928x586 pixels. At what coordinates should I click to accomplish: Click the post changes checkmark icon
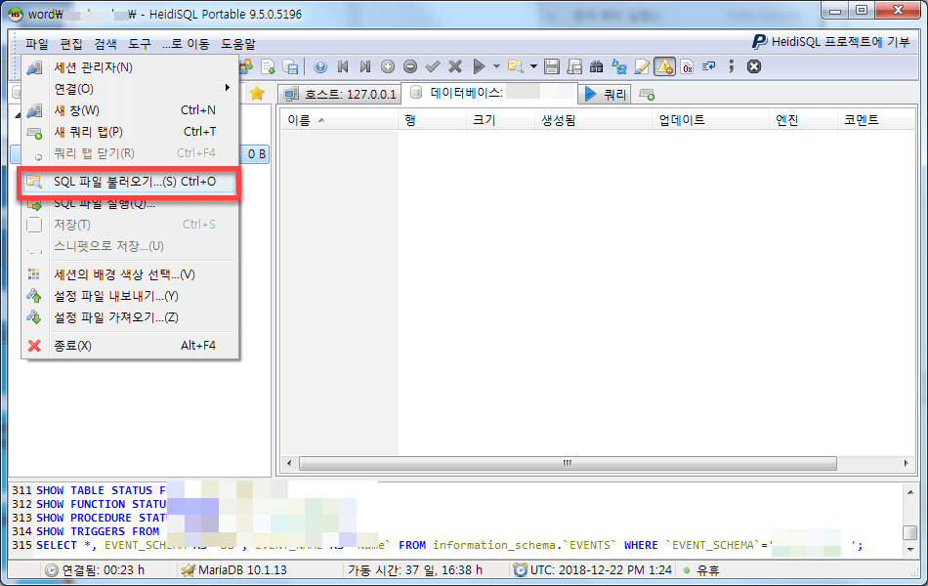click(433, 66)
